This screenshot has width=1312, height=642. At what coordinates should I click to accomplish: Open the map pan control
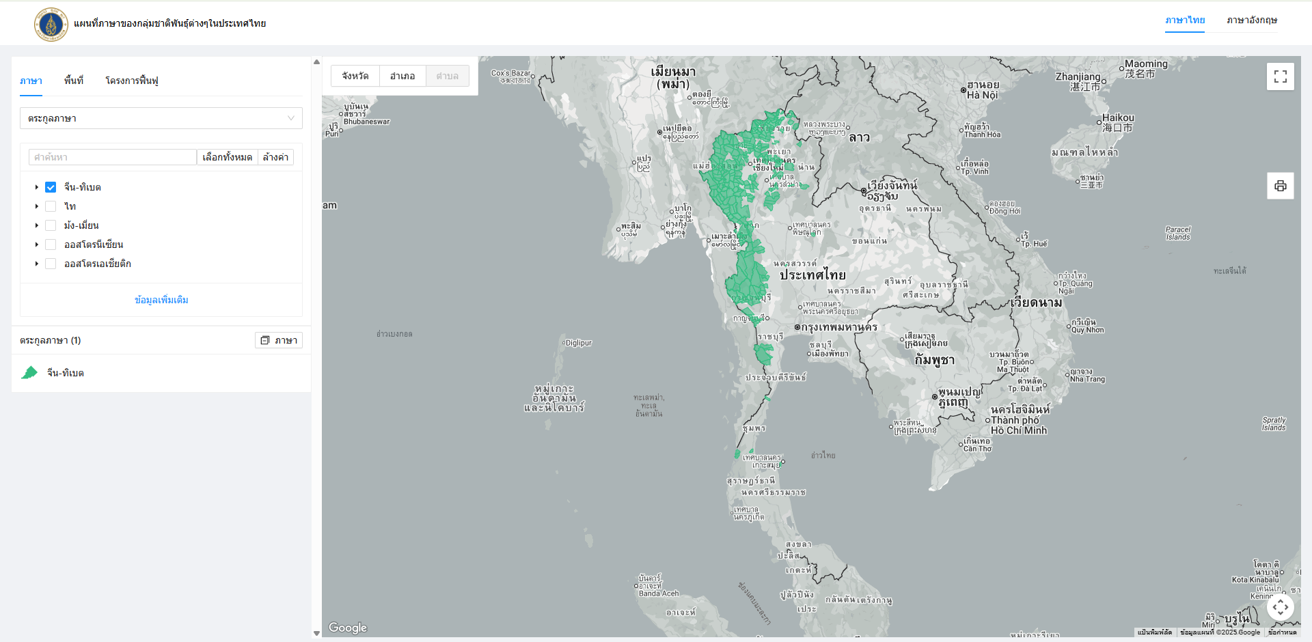coord(1280,606)
